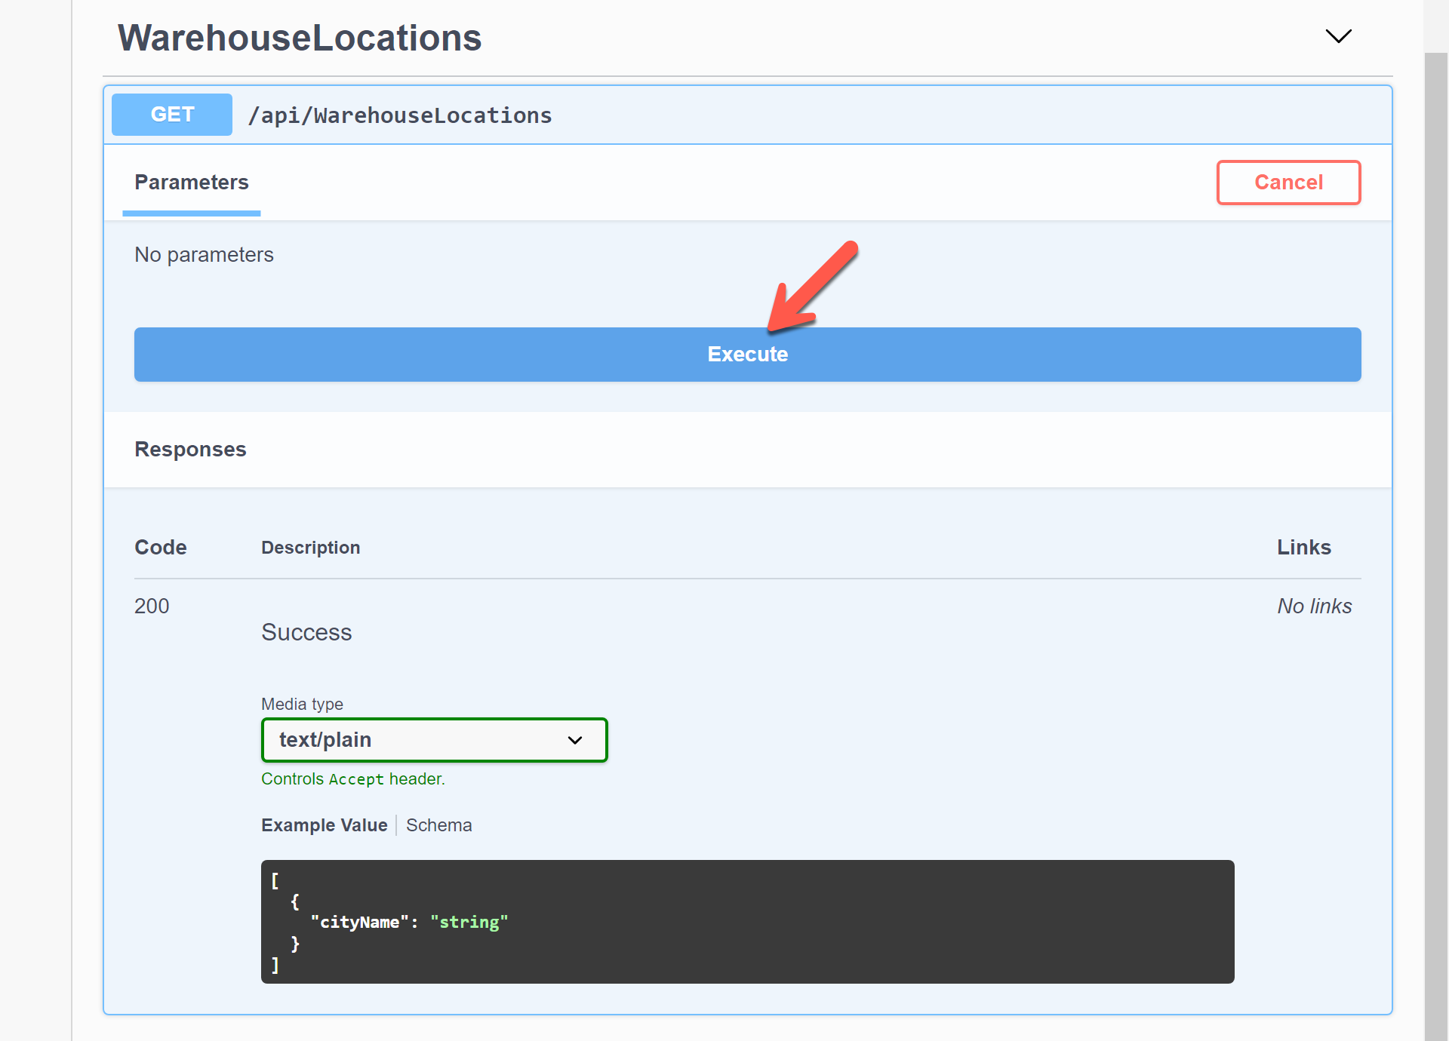Click the Media type label
The height and width of the screenshot is (1041, 1449).
[302, 704]
